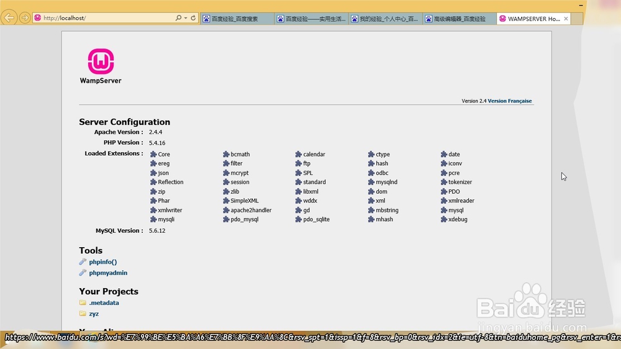Click the wrench icon beside phpinfo()
This screenshot has width=621, height=349.
83,261
